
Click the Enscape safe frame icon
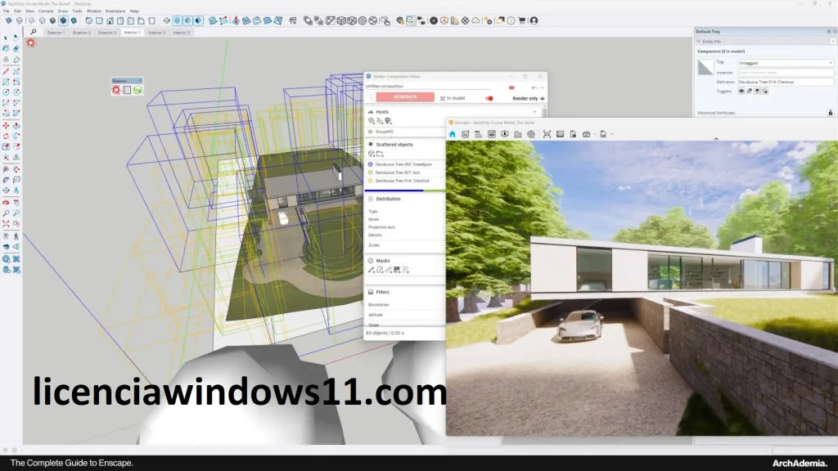(x=547, y=134)
